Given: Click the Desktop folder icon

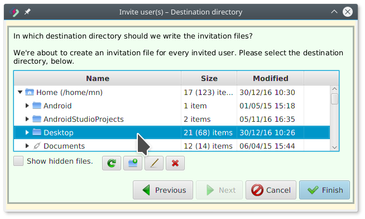Looking at the screenshot, I should (37, 132).
